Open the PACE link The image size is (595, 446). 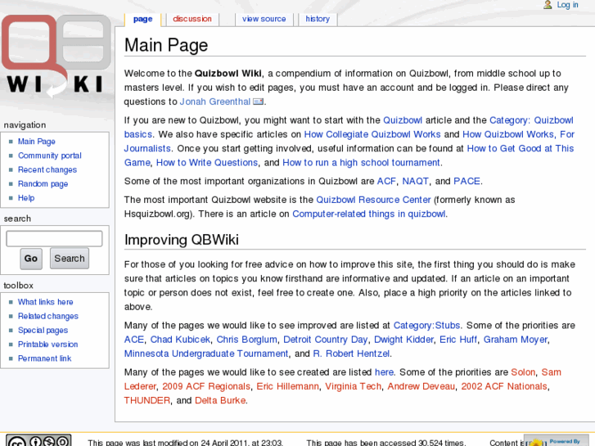click(x=467, y=181)
